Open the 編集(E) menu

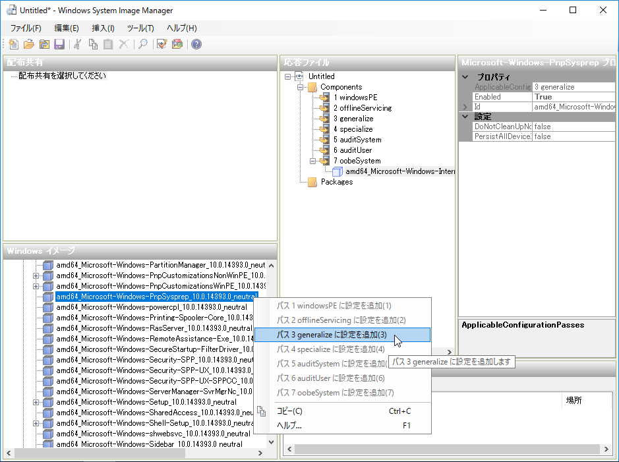(x=67, y=28)
